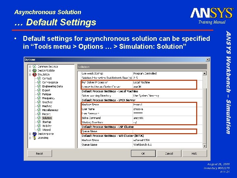
Task: Click the scrollbar up arrow
Action: click(204, 74)
